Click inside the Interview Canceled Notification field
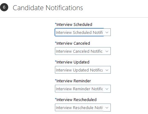148x114 pixels. pyautogui.click(x=79, y=51)
